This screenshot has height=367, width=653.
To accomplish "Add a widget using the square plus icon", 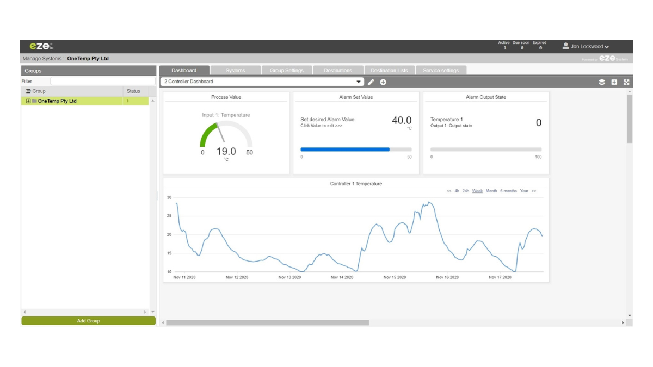I will click(x=614, y=82).
